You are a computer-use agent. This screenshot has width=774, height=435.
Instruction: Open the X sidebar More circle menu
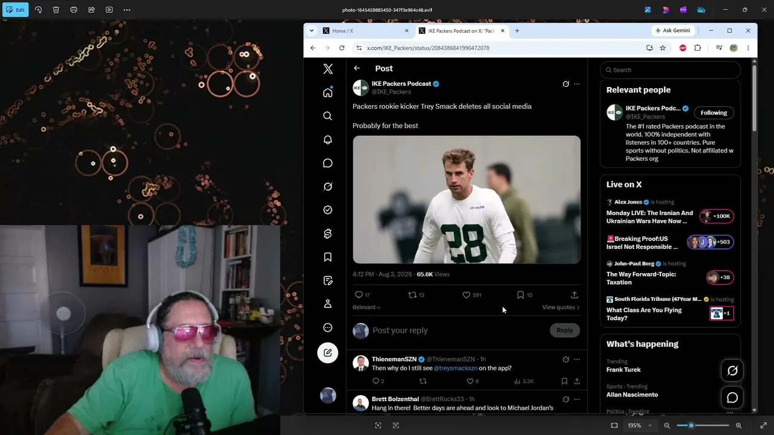click(328, 327)
